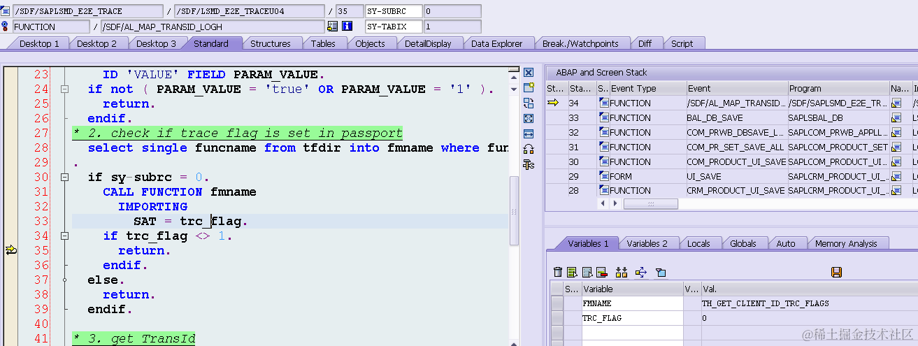Click the maximize horizontally icon beside editor
Viewport: 918px width, 346px height.
529,134
